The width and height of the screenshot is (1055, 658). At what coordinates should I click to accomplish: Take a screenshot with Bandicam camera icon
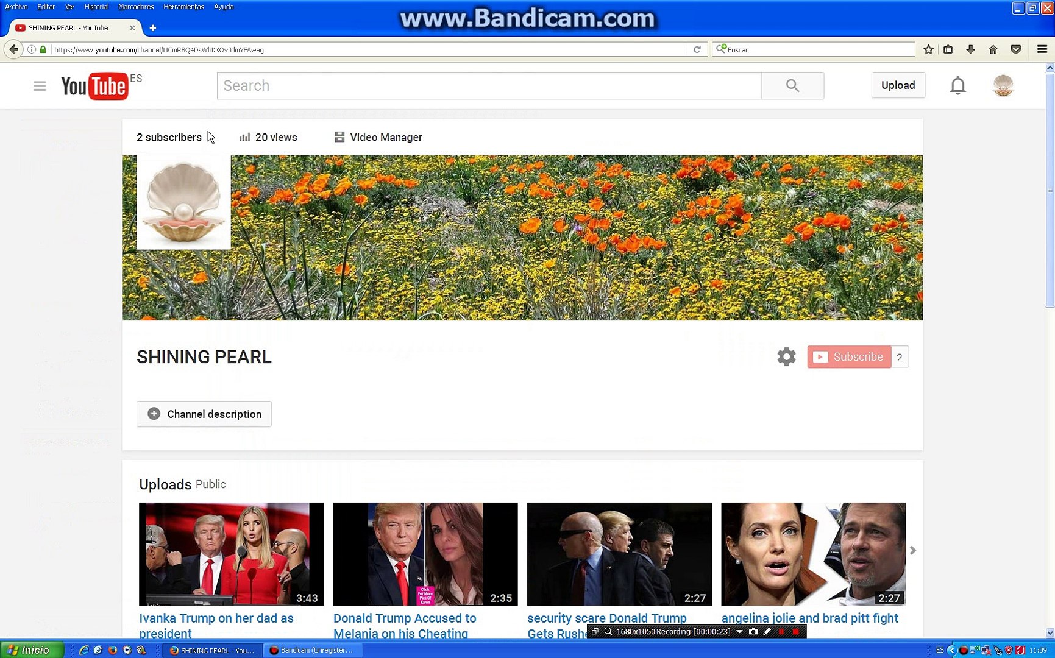pos(755,632)
